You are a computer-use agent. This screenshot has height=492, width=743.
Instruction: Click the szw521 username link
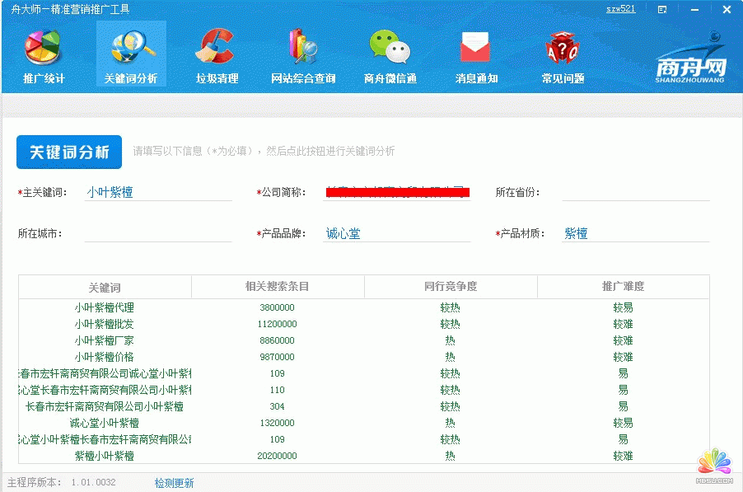620,9
